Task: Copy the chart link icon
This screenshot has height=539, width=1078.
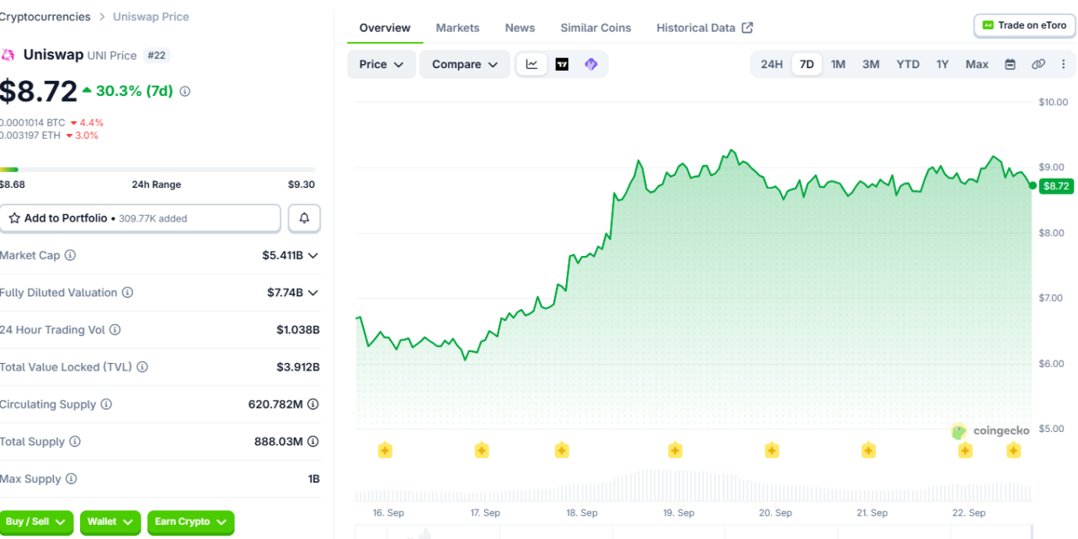Action: (x=1038, y=64)
